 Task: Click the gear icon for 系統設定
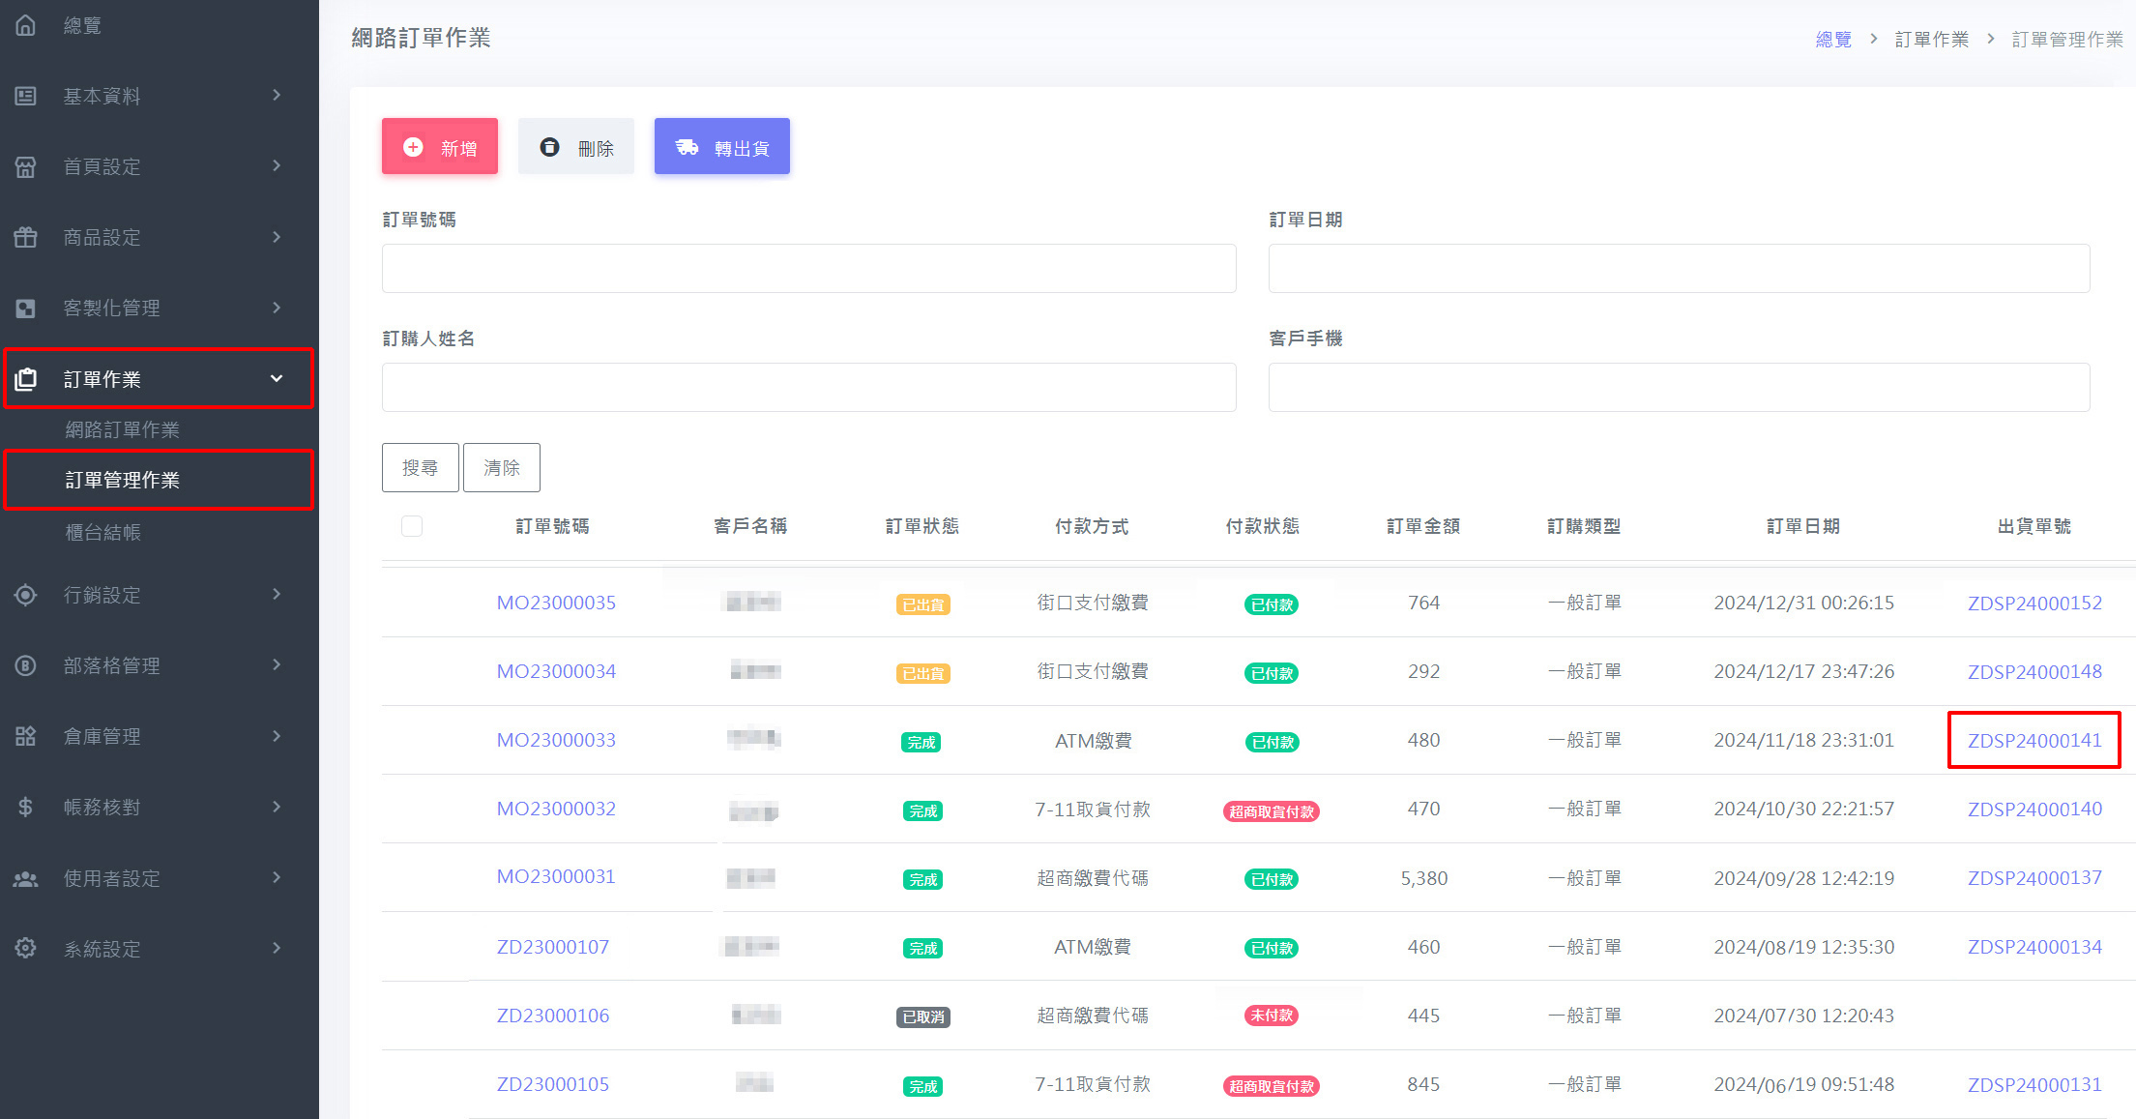click(x=26, y=948)
